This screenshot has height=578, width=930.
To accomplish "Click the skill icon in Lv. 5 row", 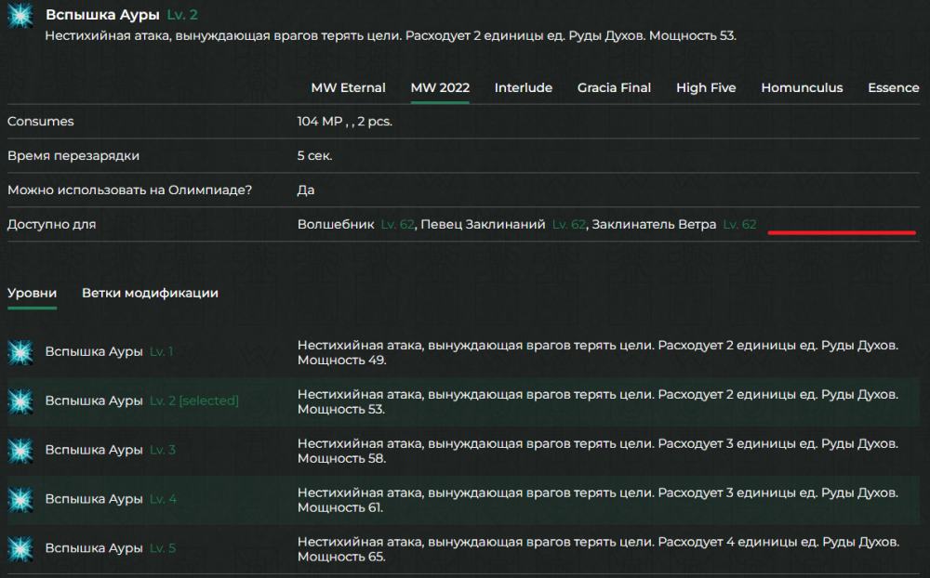I will coord(20,548).
